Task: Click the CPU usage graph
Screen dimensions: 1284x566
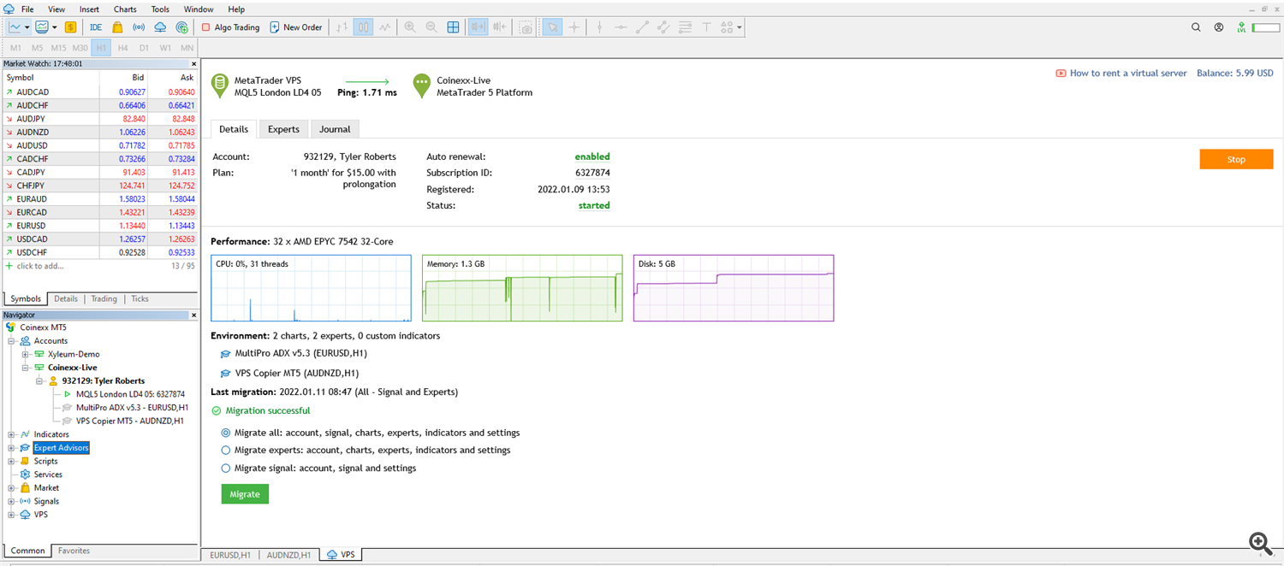Action: [310, 288]
